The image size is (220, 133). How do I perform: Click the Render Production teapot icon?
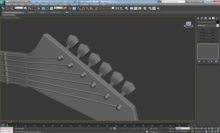point(158,8)
